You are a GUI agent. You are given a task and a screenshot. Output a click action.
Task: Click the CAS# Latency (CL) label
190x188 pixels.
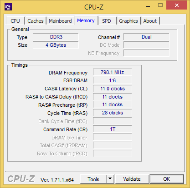(66, 89)
